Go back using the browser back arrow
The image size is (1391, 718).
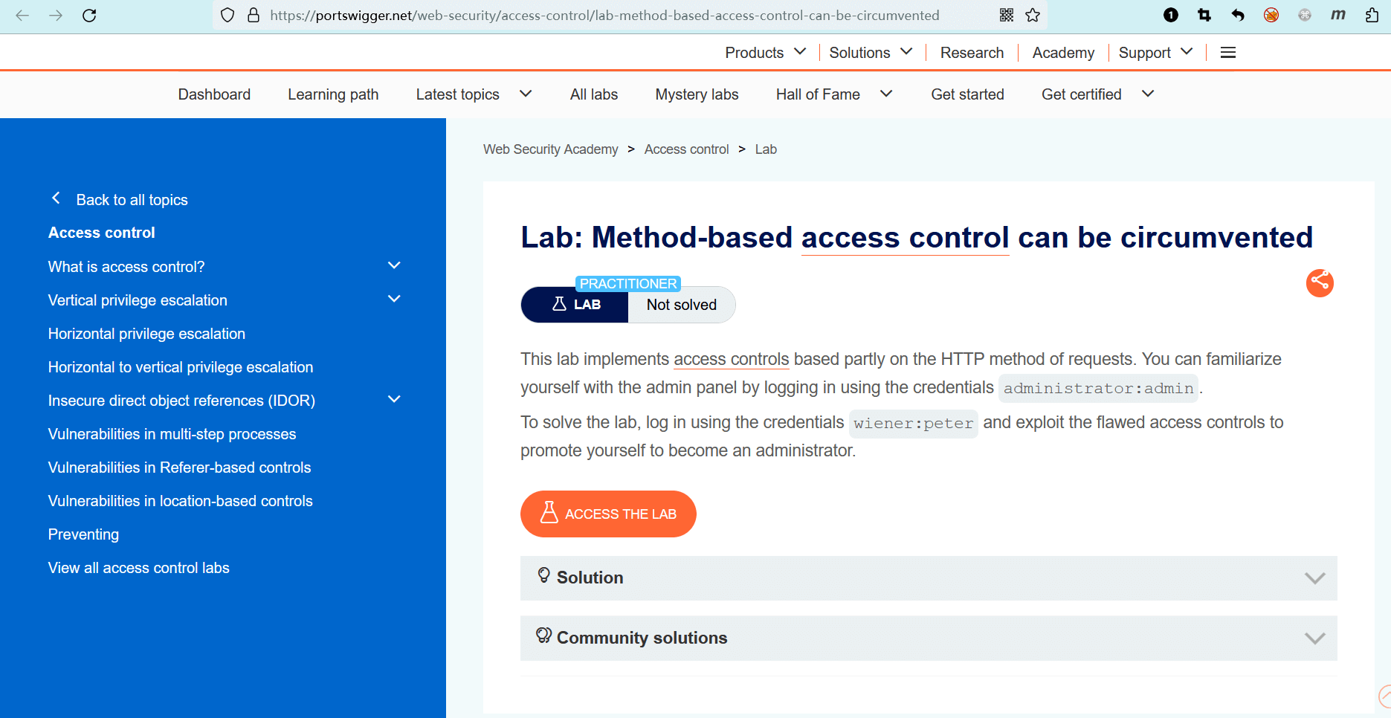[22, 16]
